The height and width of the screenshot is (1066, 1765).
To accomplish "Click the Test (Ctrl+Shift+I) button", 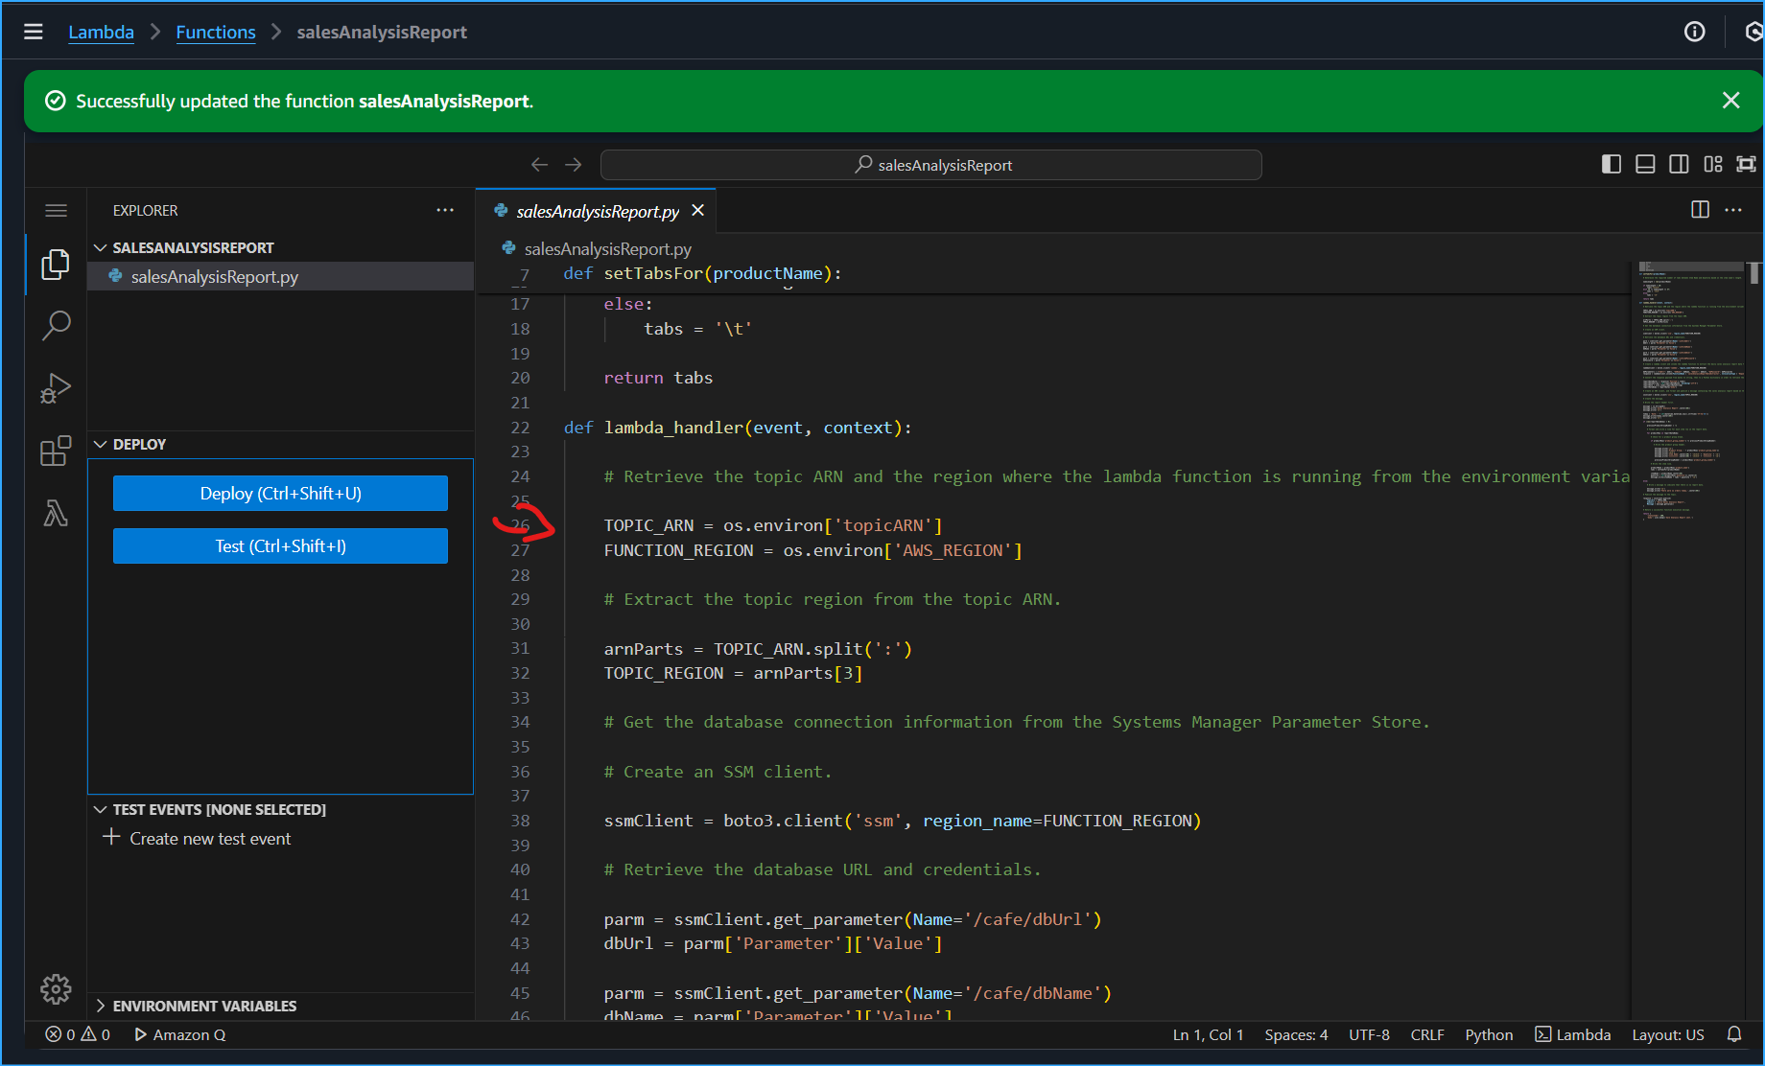I will [280, 546].
